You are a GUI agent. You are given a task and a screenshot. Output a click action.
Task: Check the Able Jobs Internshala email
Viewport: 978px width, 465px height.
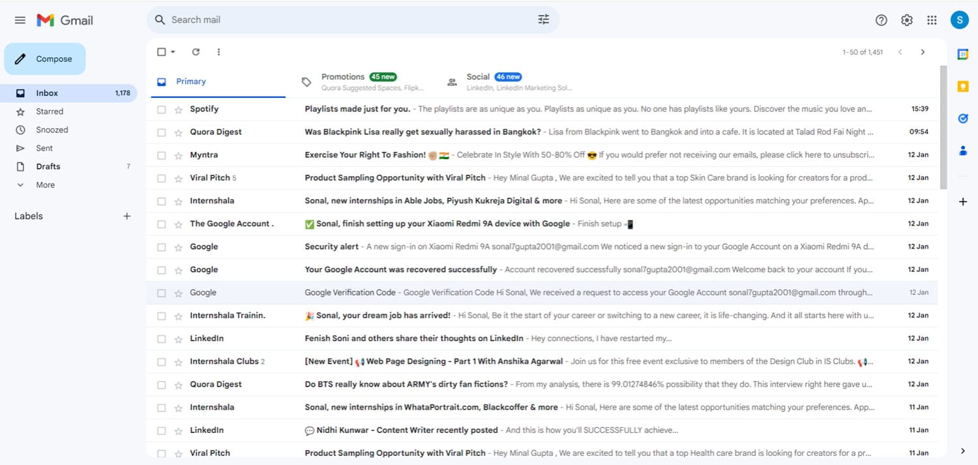pyautogui.click(x=162, y=202)
